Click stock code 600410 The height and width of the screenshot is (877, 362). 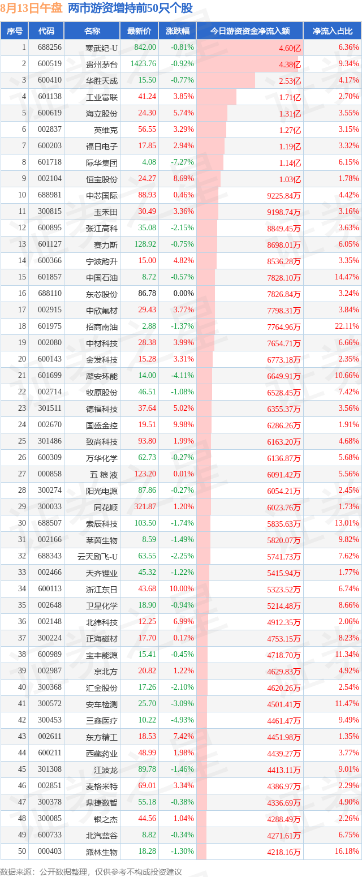50,80
